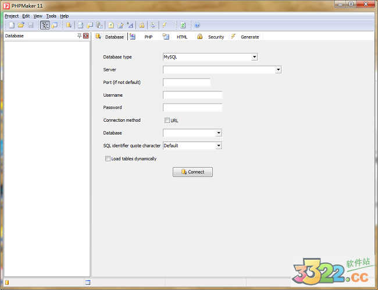This screenshot has width=378, height=290.
Task: Toggle the database tree pane toolbar button
Action: coord(45,25)
